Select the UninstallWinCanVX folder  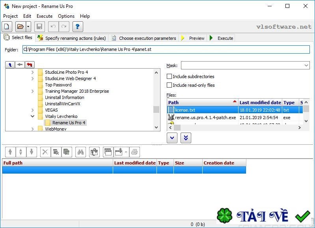62,104
